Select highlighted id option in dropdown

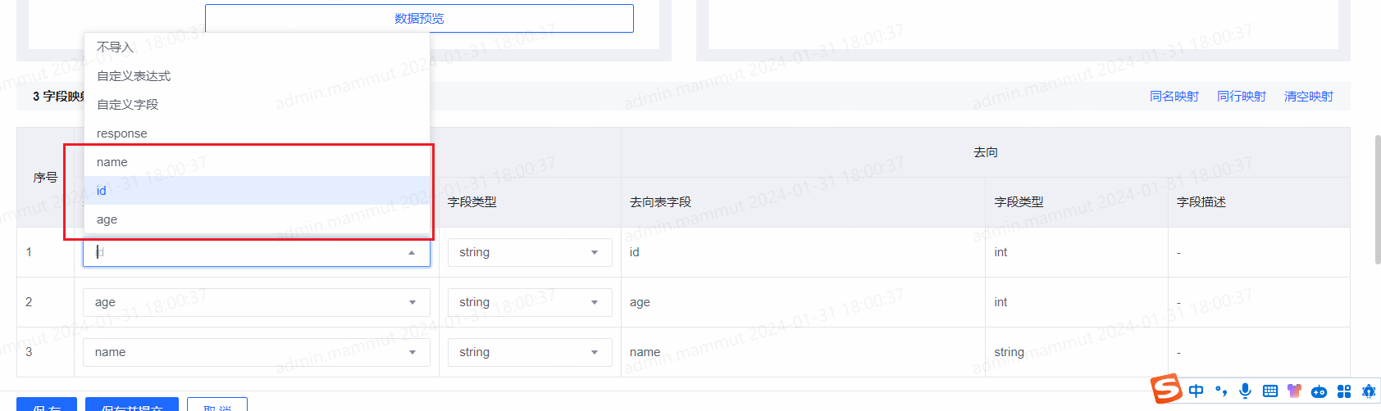257,191
